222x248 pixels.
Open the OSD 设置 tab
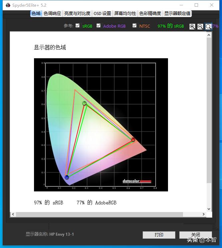pyautogui.click(x=102, y=13)
